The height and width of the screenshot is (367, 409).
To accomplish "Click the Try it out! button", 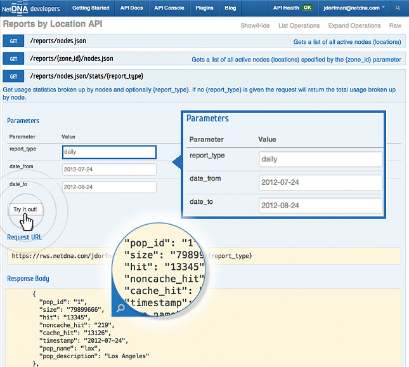I will (x=25, y=210).
